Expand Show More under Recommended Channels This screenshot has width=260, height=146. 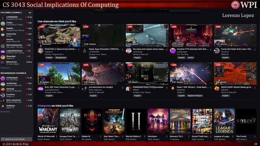click(x=5, y=112)
